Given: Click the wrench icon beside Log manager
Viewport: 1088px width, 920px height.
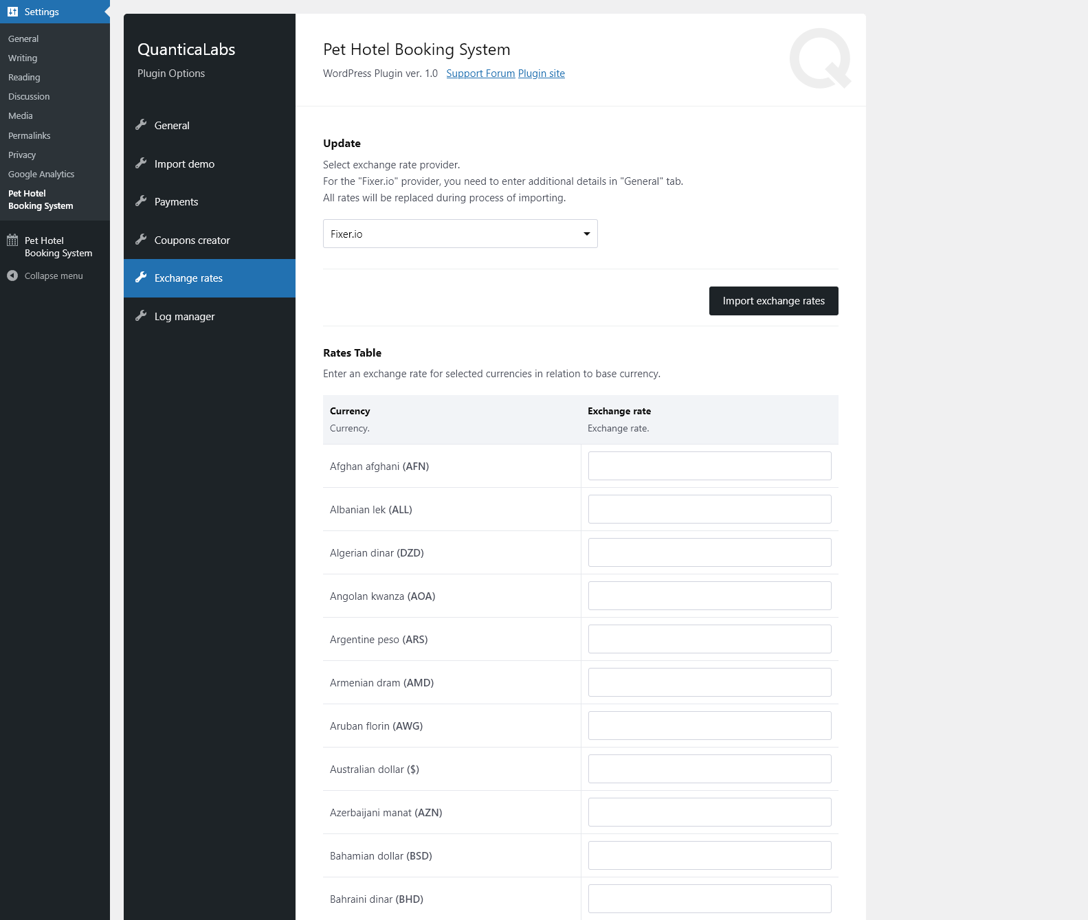Looking at the screenshot, I should coord(141,316).
